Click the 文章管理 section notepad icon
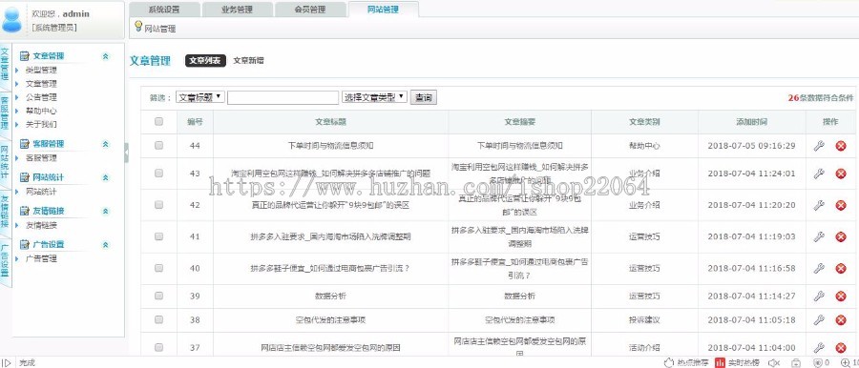The height and width of the screenshot is (368, 859). pos(24,56)
